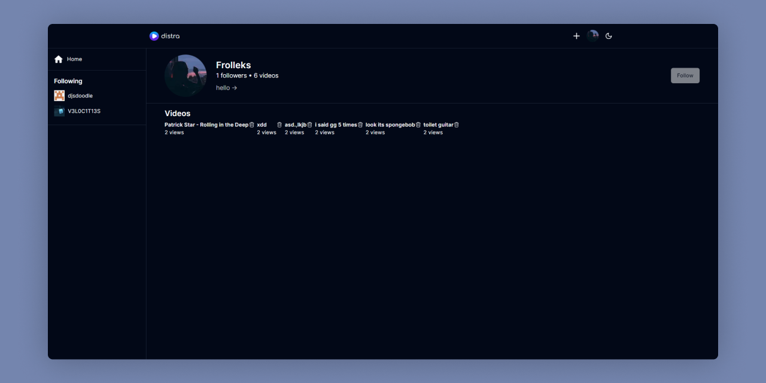Open the hello description arrow link
Screen dimensions: 766x383
227,88
